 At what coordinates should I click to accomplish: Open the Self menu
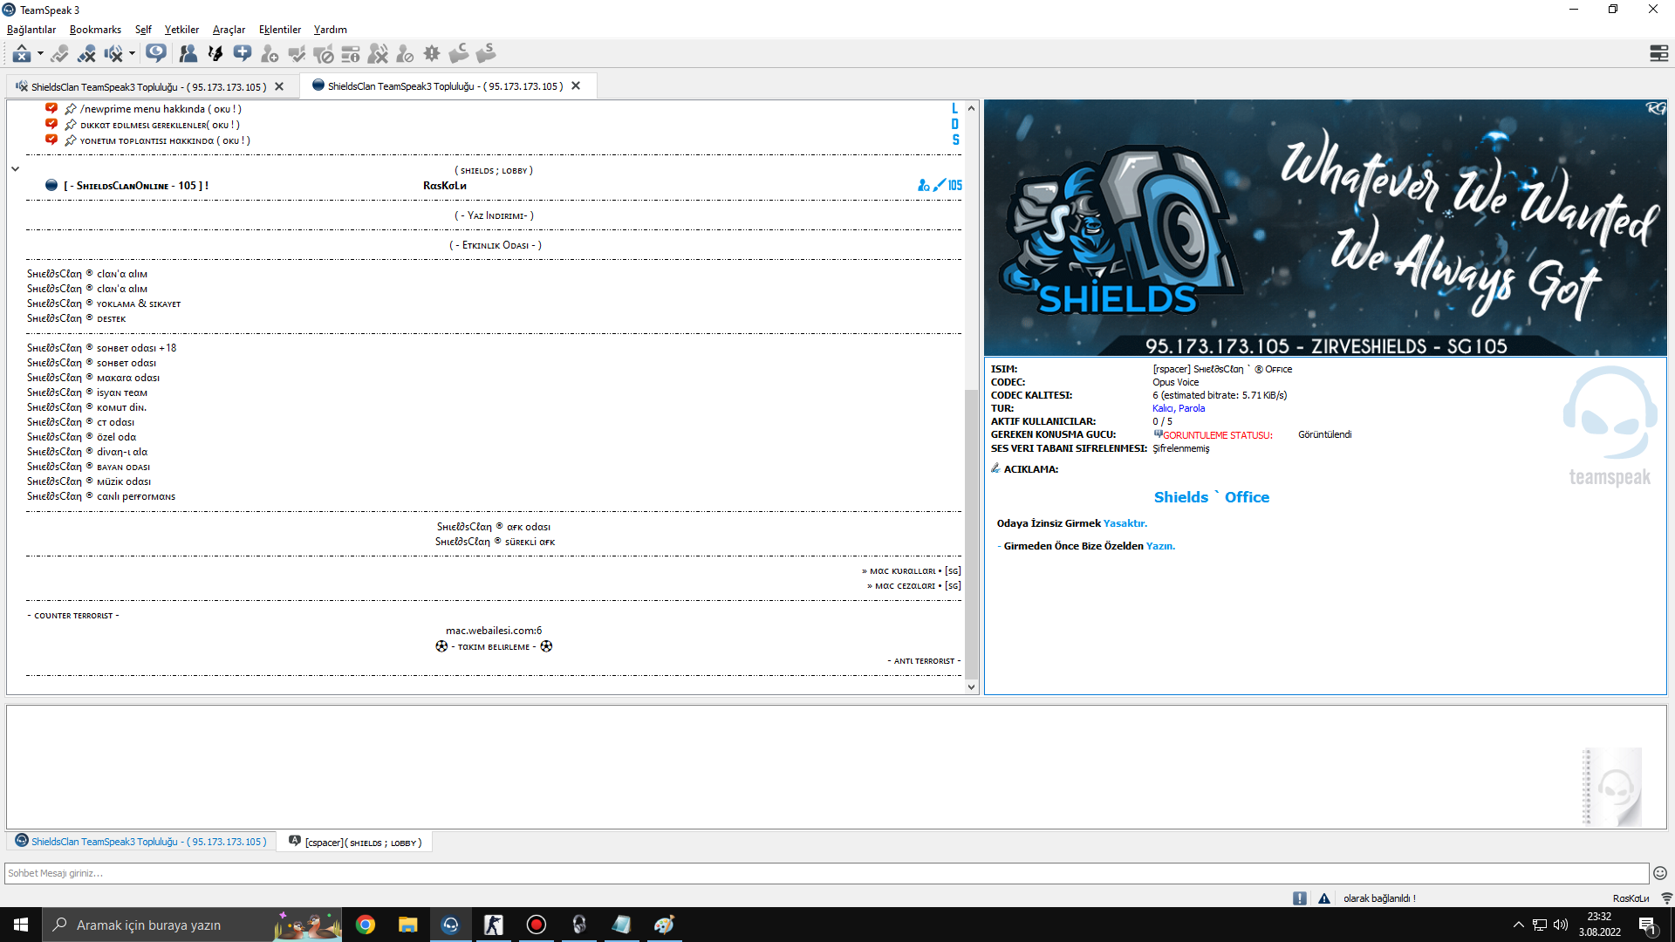click(x=143, y=30)
